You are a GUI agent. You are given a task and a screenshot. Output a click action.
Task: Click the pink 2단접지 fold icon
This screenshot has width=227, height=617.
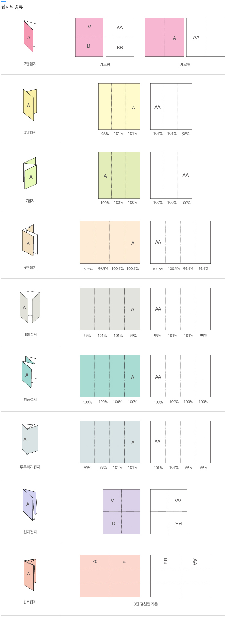tap(30, 36)
